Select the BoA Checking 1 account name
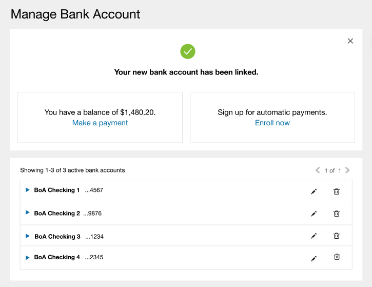The height and width of the screenshot is (287, 372). click(57, 190)
